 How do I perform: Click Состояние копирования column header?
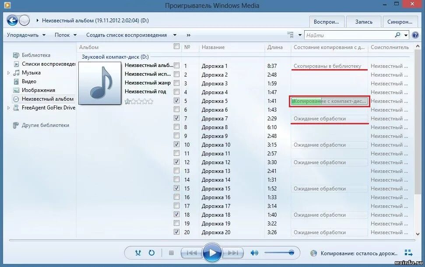point(329,47)
